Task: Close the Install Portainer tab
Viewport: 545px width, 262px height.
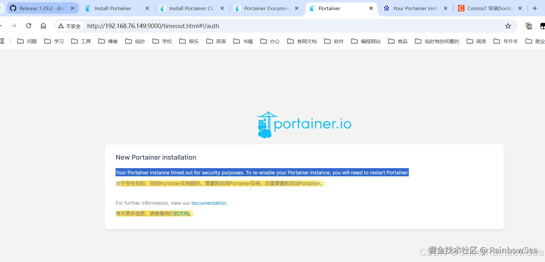Action: coord(147,8)
